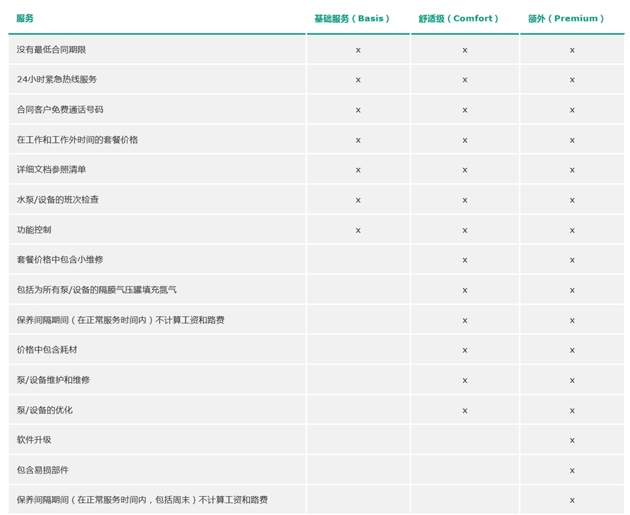The height and width of the screenshot is (515, 630).
Task: Click the Basis x mark for 功能控制
Action: coord(358,230)
